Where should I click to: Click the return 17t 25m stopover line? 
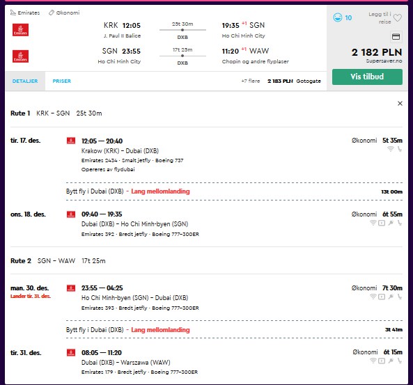[x=182, y=56]
